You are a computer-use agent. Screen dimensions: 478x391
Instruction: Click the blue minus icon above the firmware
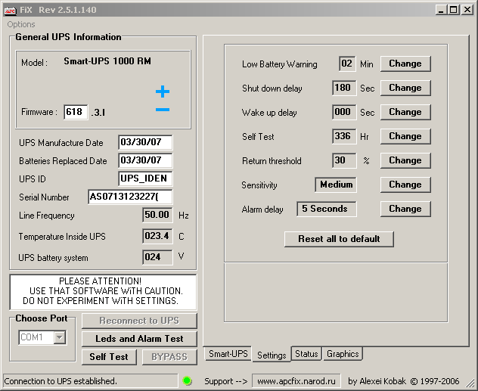tap(163, 110)
